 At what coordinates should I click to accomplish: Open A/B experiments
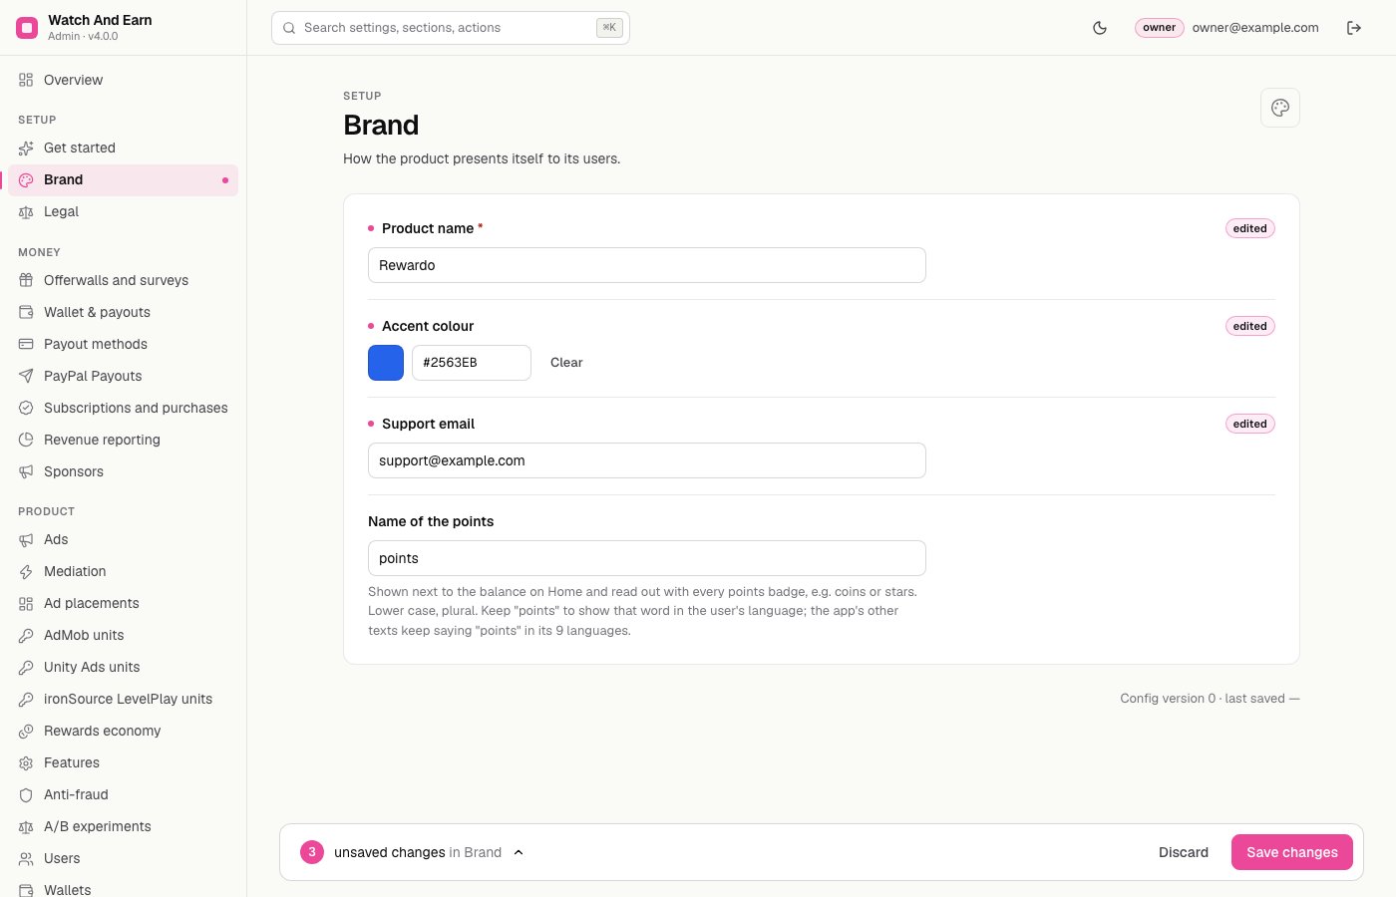pos(123,826)
